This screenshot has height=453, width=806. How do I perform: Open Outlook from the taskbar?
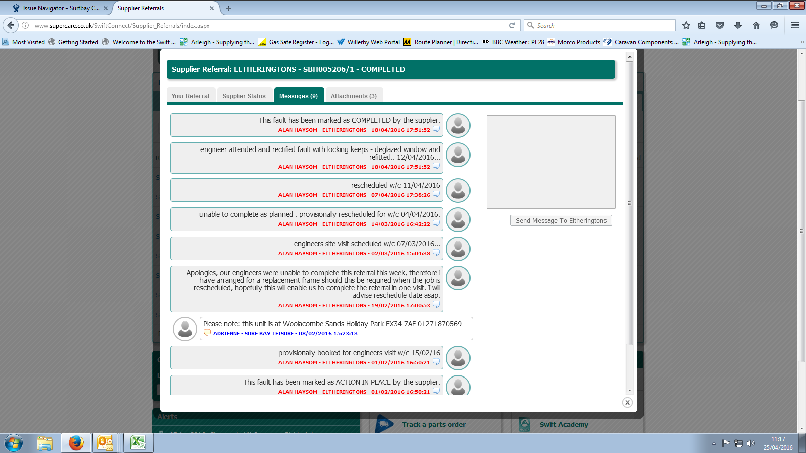tap(105, 443)
